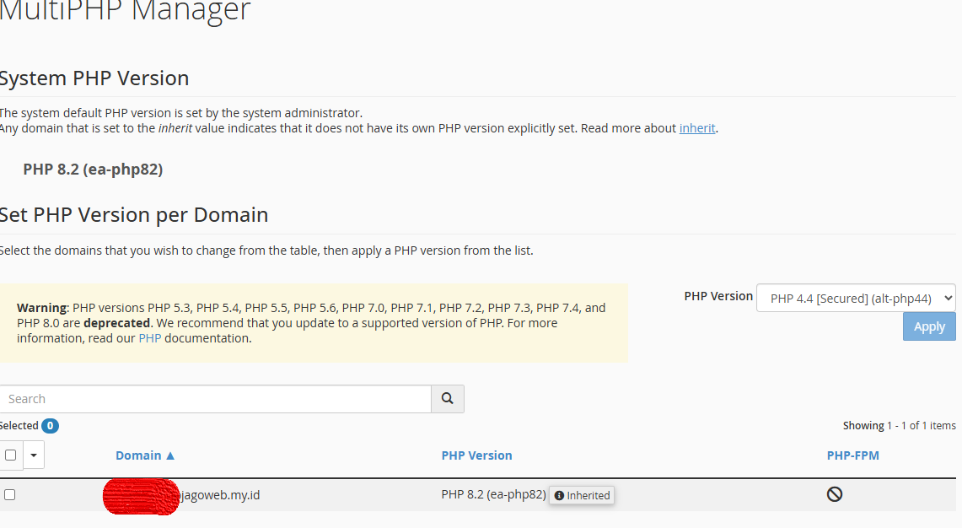Screen dimensions: 962x528
Task: Sort by the PHP-FPM column header
Action: click(852, 455)
